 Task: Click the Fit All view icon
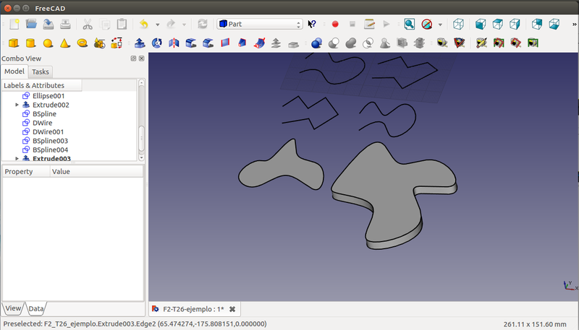pos(409,24)
